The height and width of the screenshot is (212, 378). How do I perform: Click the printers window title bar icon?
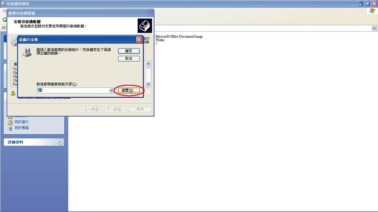pyautogui.click(x=3, y=4)
